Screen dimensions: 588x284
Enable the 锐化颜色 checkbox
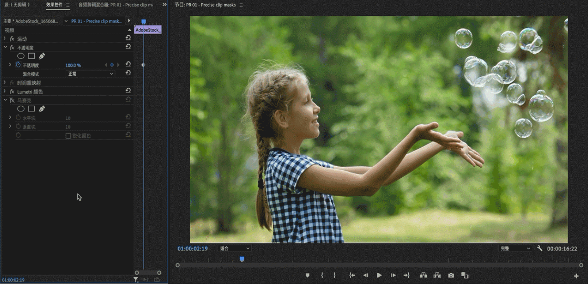[68, 136]
